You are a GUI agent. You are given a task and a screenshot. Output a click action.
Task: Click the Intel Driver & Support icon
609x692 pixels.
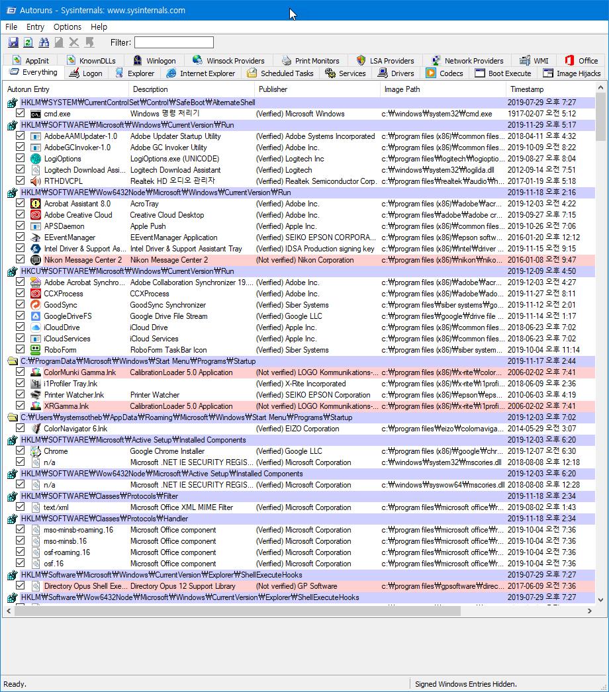point(36,249)
